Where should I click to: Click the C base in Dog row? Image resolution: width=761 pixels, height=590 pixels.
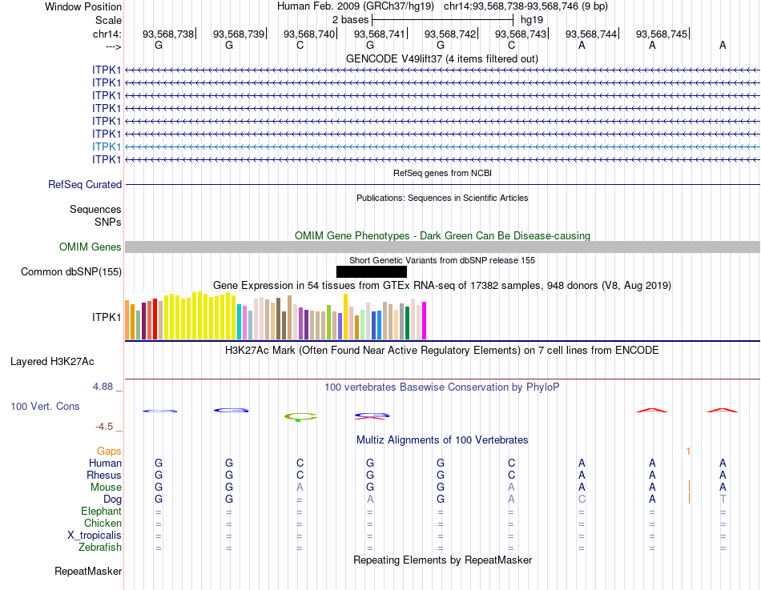[582, 500]
